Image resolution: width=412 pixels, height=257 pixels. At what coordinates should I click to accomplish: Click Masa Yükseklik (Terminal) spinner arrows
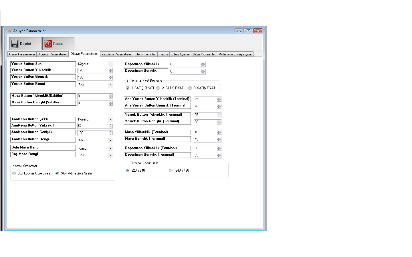click(219, 132)
